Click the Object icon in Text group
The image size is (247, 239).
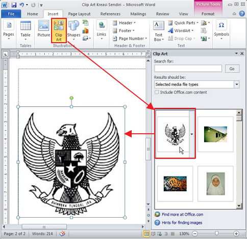(x=206, y=39)
